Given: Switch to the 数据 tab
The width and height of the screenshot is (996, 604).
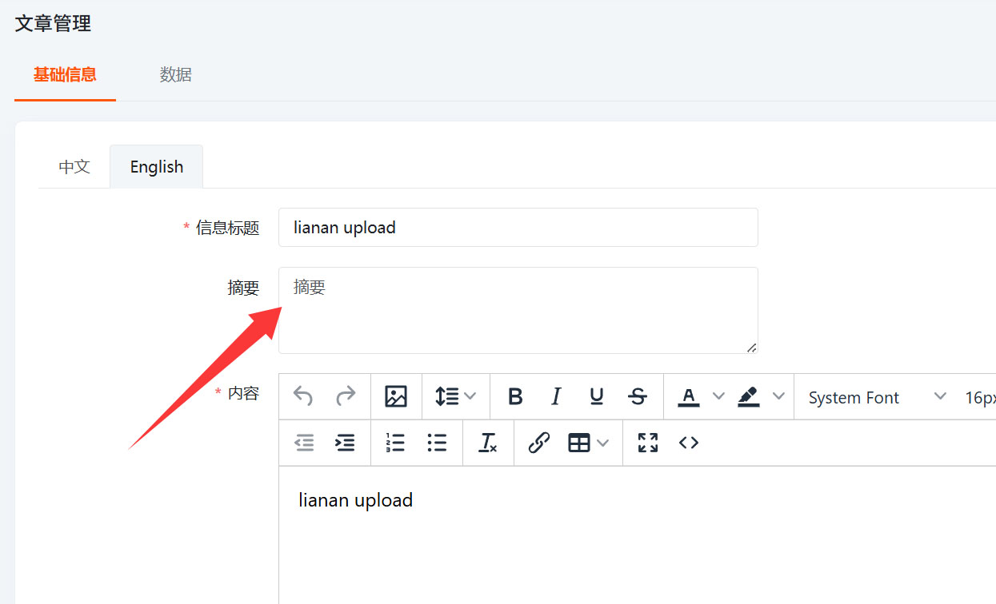Looking at the screenshot, I should [175, 75].
